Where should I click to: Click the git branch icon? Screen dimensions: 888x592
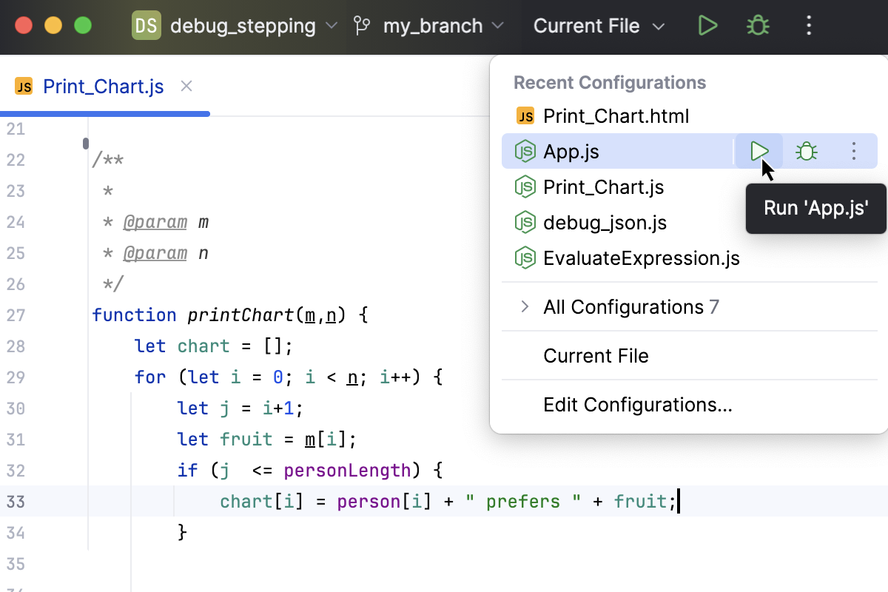[x=362, y=26]
